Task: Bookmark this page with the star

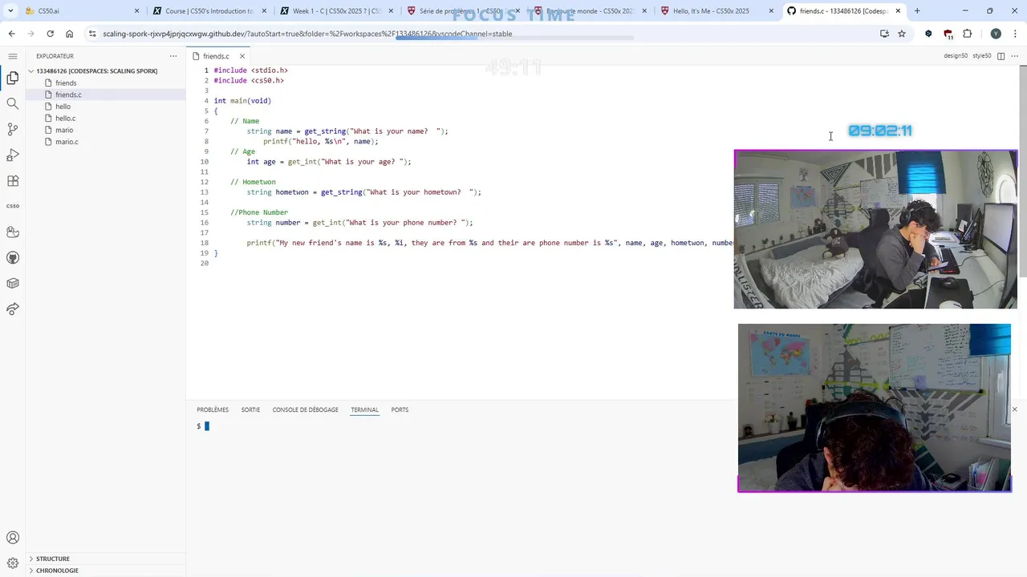Action: coord(902,34)
